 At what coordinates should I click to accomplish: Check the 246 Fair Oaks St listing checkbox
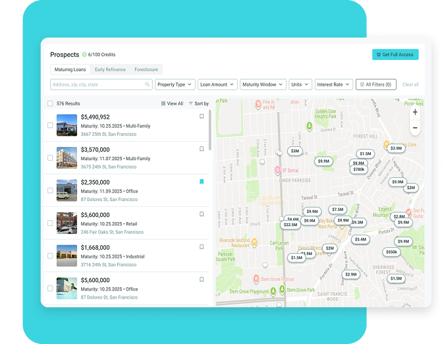tap(50, 223)
